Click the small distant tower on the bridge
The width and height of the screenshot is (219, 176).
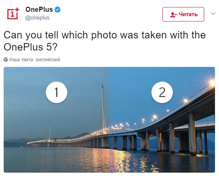point(50,133)
